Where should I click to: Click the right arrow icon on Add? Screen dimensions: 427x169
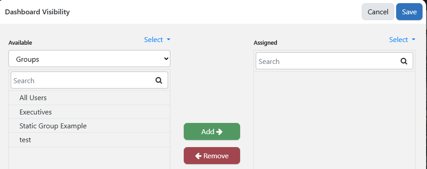pos(219,132)
